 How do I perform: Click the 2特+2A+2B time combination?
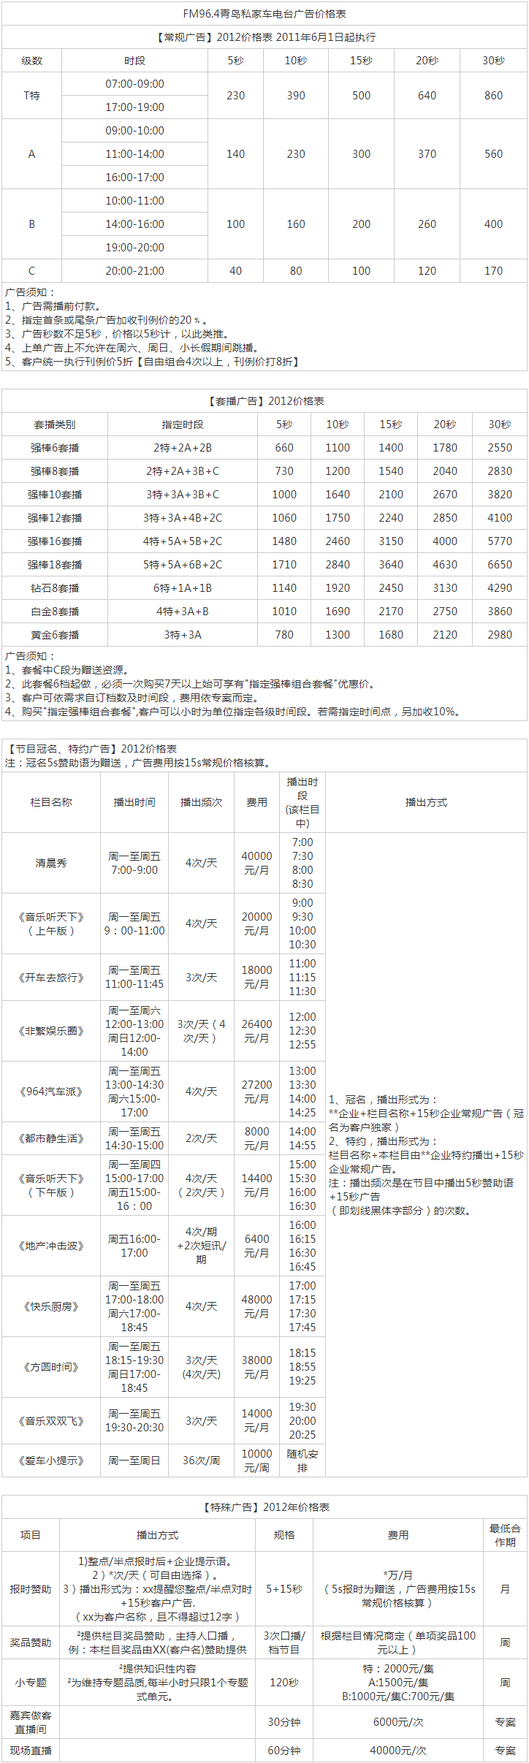pyautogui.click(x=183, y=448)
